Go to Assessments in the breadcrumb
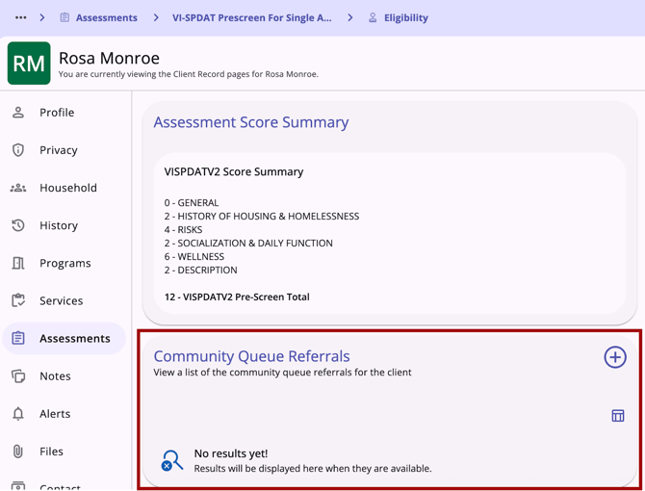 pyautogui.click(x=106, y=17)
